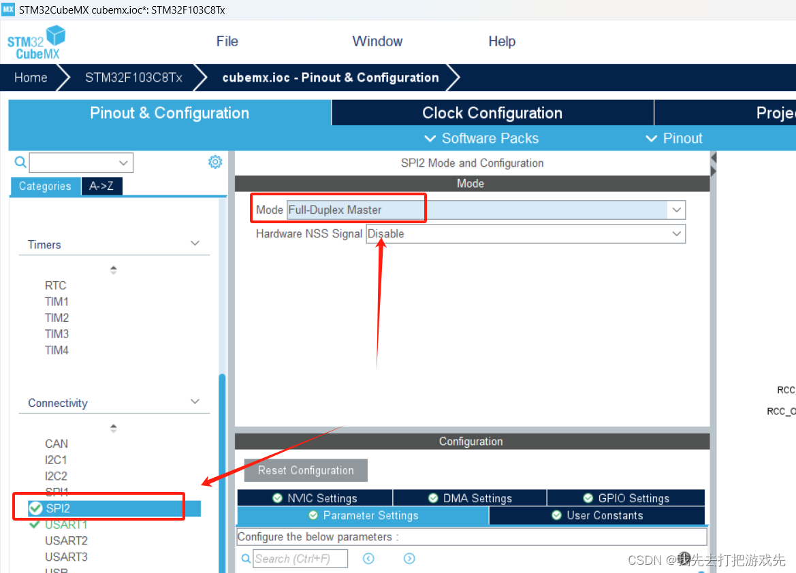
Task: Open the Parameter Settings tab
Action: pos(363,515)
